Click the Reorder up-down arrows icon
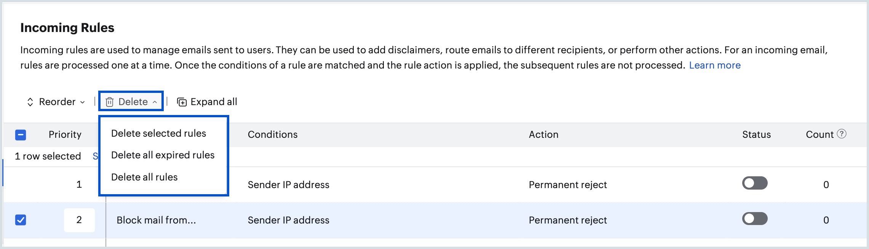 click(x=30, y=102)
